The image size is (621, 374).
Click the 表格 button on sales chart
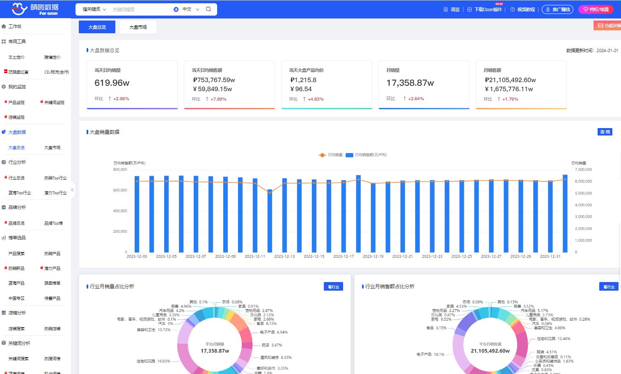point(605,132)
